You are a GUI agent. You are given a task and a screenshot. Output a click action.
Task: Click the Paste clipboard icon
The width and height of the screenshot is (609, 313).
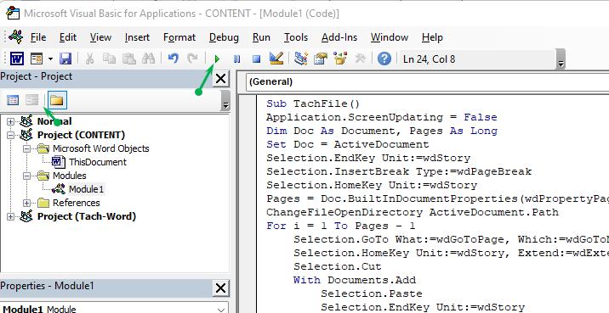[129, 59]
